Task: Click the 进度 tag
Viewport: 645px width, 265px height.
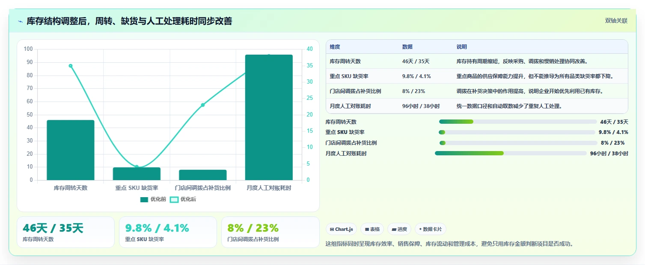Action: pos(399,229)
